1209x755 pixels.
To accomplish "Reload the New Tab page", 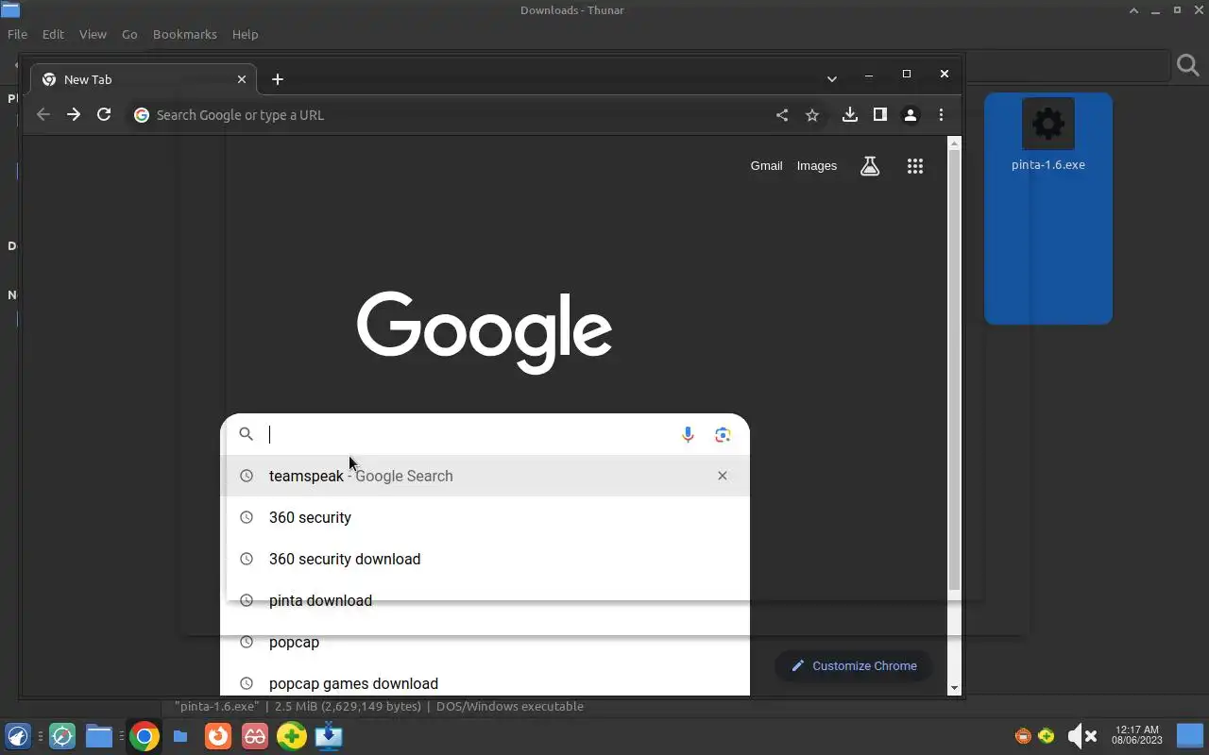I will (104, 114).
